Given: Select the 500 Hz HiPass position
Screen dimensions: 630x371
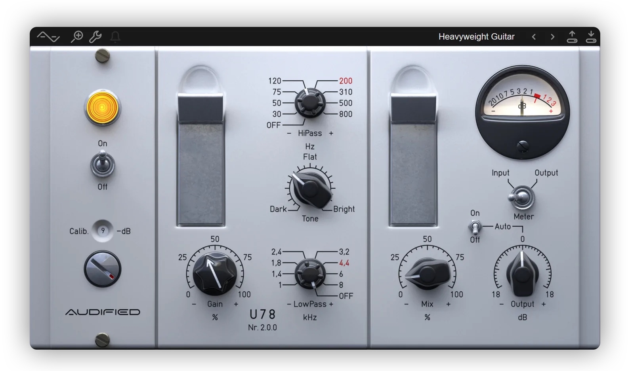Looking at the screenshot, I should pos(346,103).
